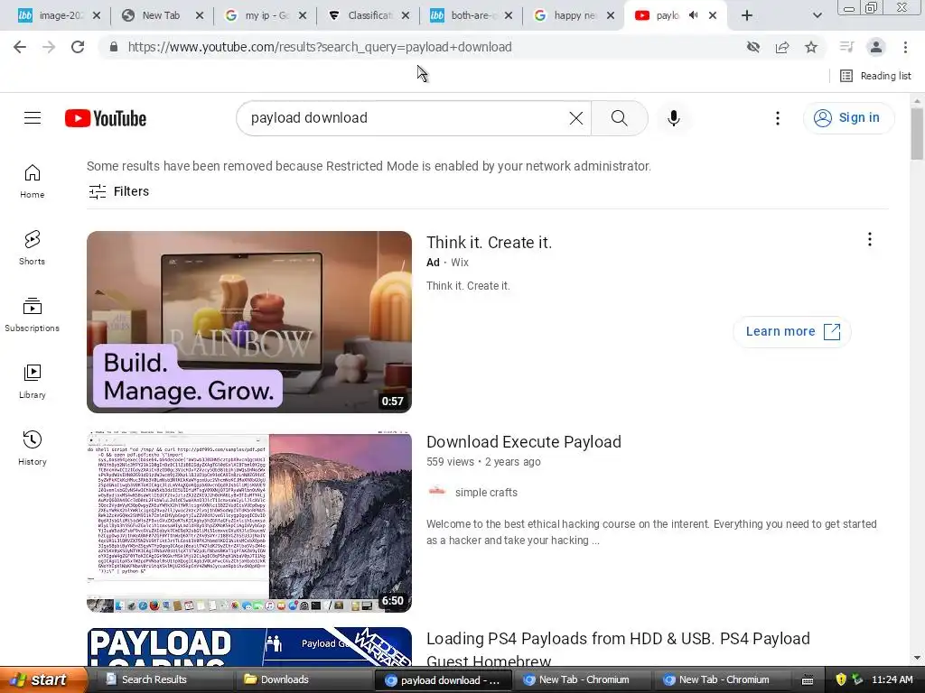Image resolution: width=925 pixels, height=693 pixels.
Task: Go back to the previous page
Action: pyautogui.click(x=20, y=47)
